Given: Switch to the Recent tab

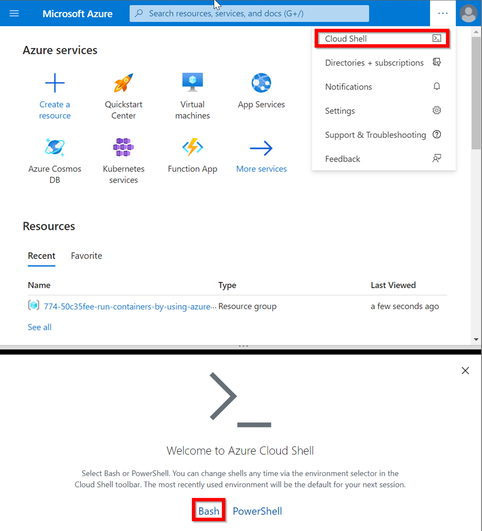Looking at the screenshot, I should (x=42, y=256).
